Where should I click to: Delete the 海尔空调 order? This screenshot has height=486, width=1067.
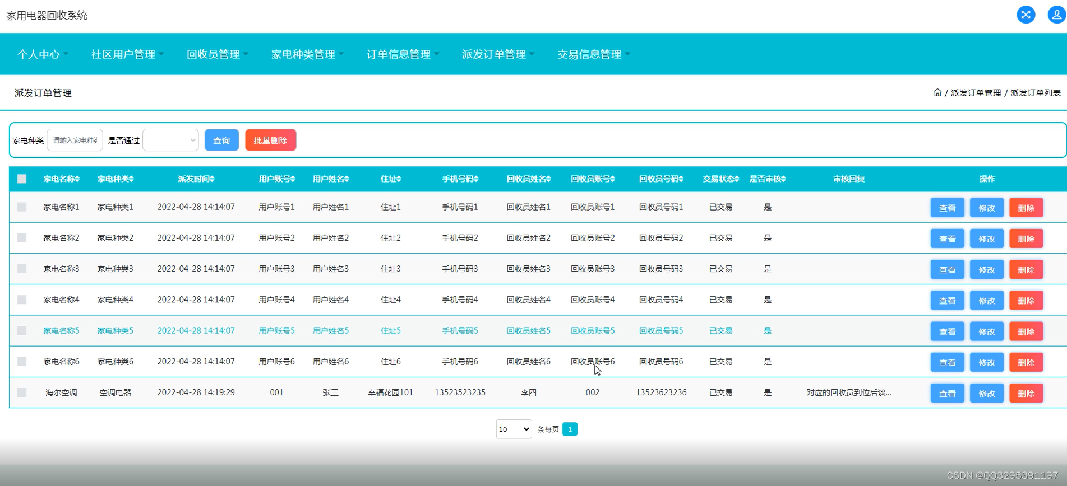pos(1026,393)
